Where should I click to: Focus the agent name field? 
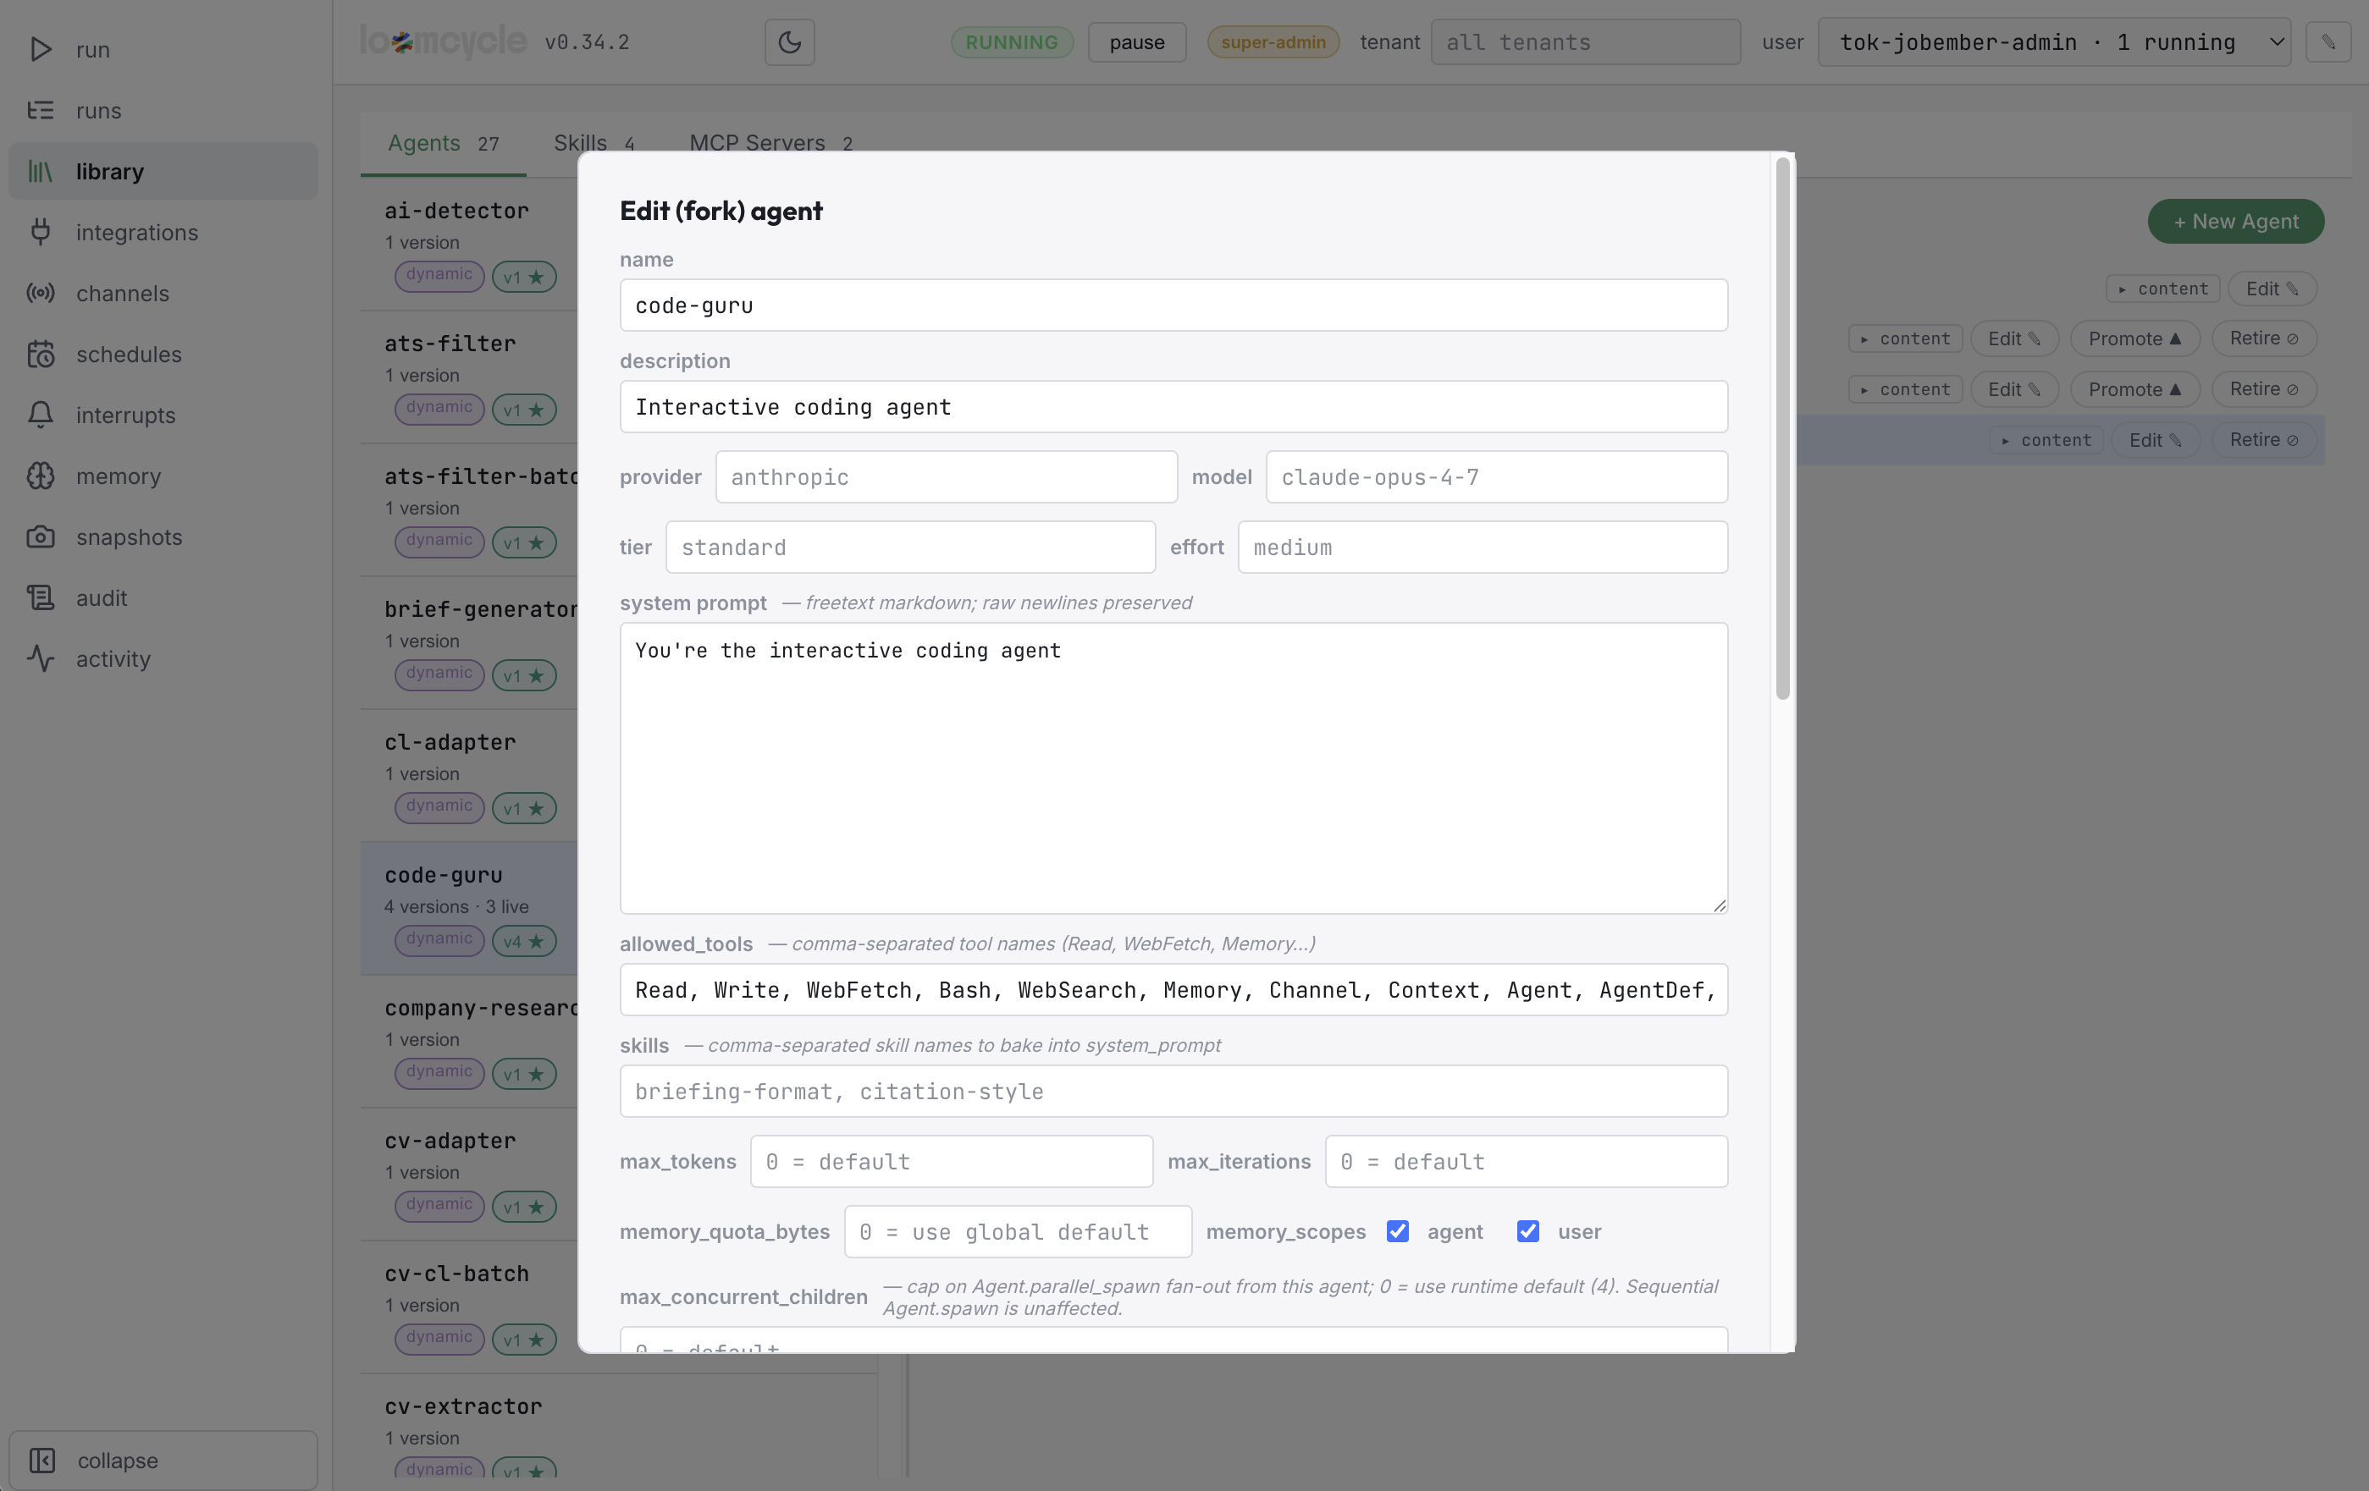pos(1173,305)
